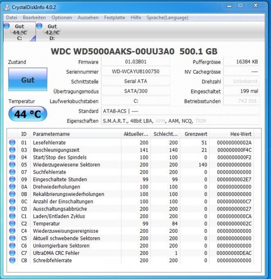Select the Beschleunigungszeit parameter name
Screen dimensions: 271x279
[56, 150]
